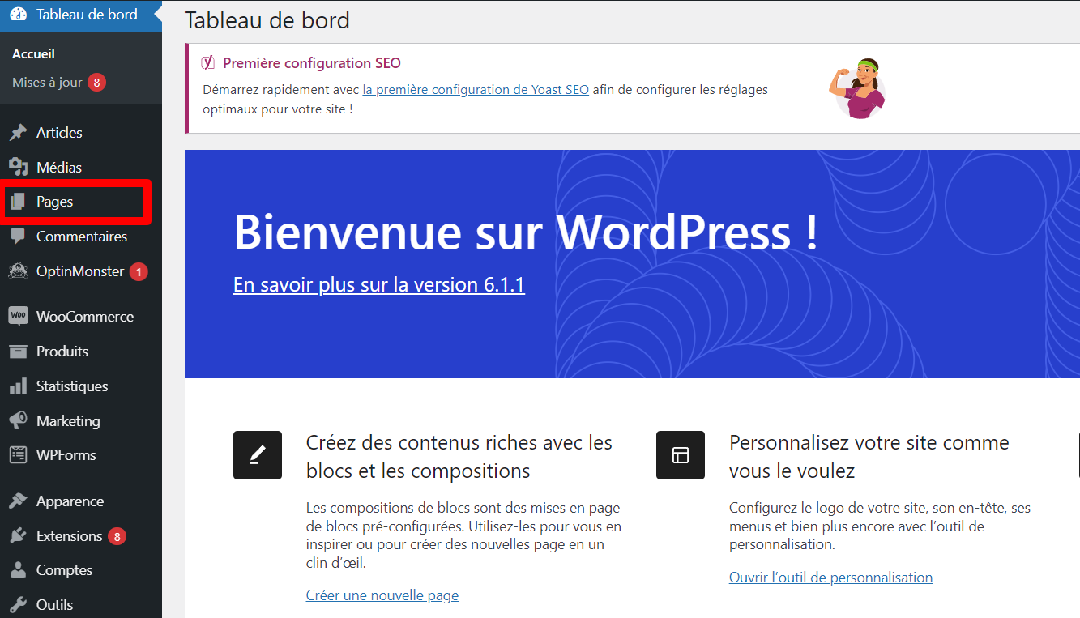Viewport: 1080px width, 618px height.
Task: Open the Apparence paintbrush icon
Action: click(19, 501)
